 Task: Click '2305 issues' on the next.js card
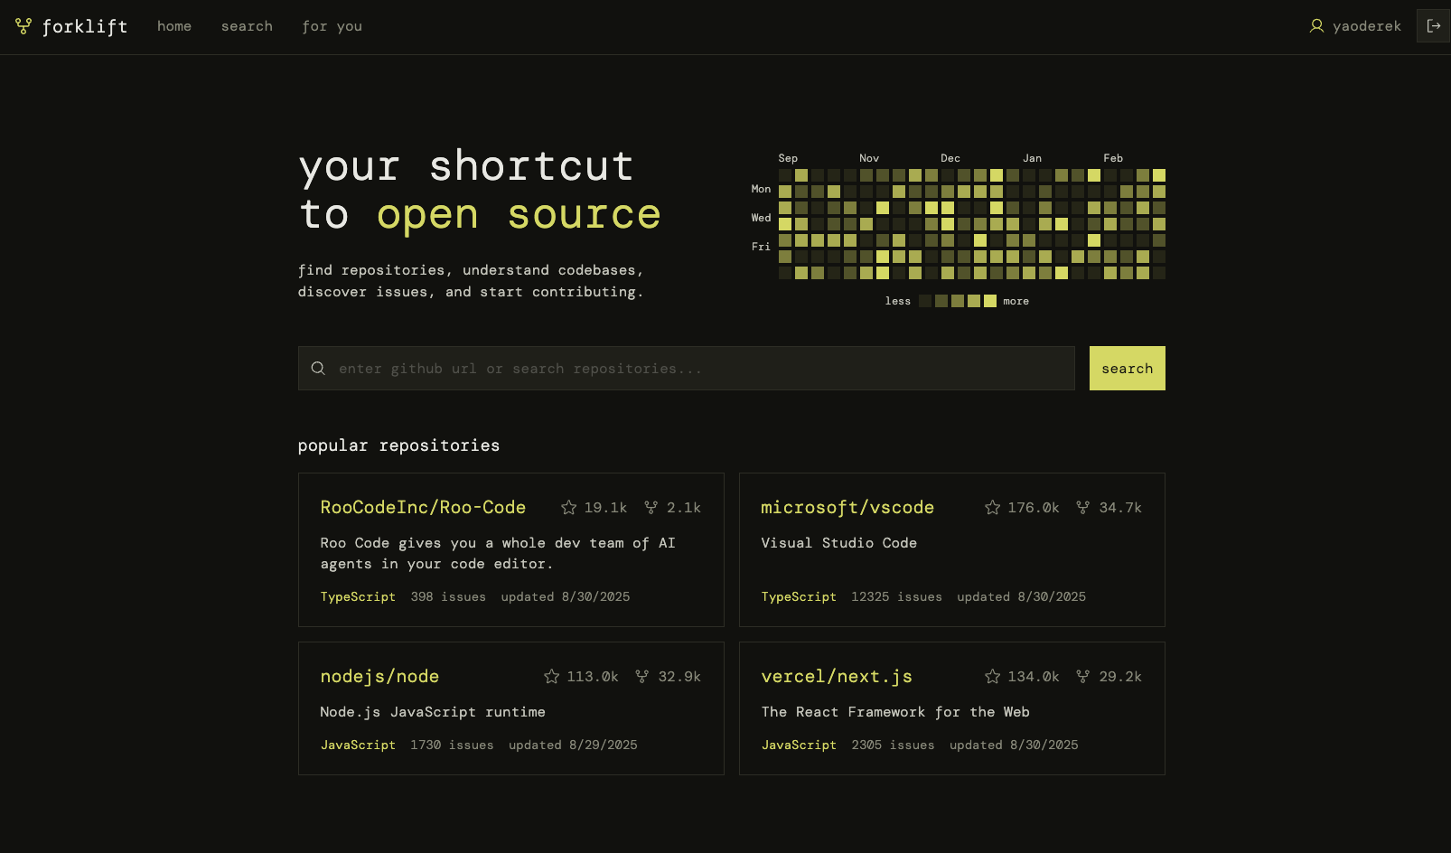[893, 745]
